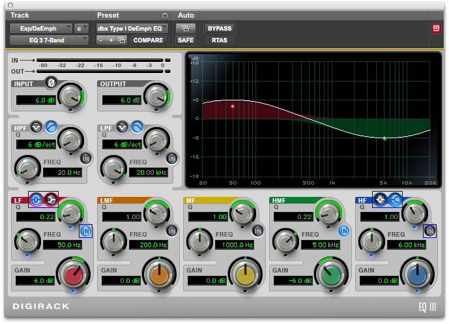Click the green HMF GAIN knob

pos(331,274)
